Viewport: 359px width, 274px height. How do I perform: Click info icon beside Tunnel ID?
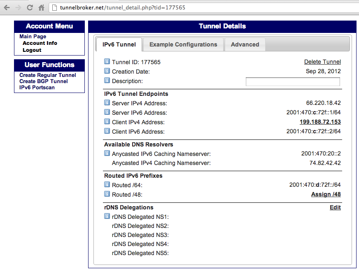pyautogui.click(x=107, y=62)
